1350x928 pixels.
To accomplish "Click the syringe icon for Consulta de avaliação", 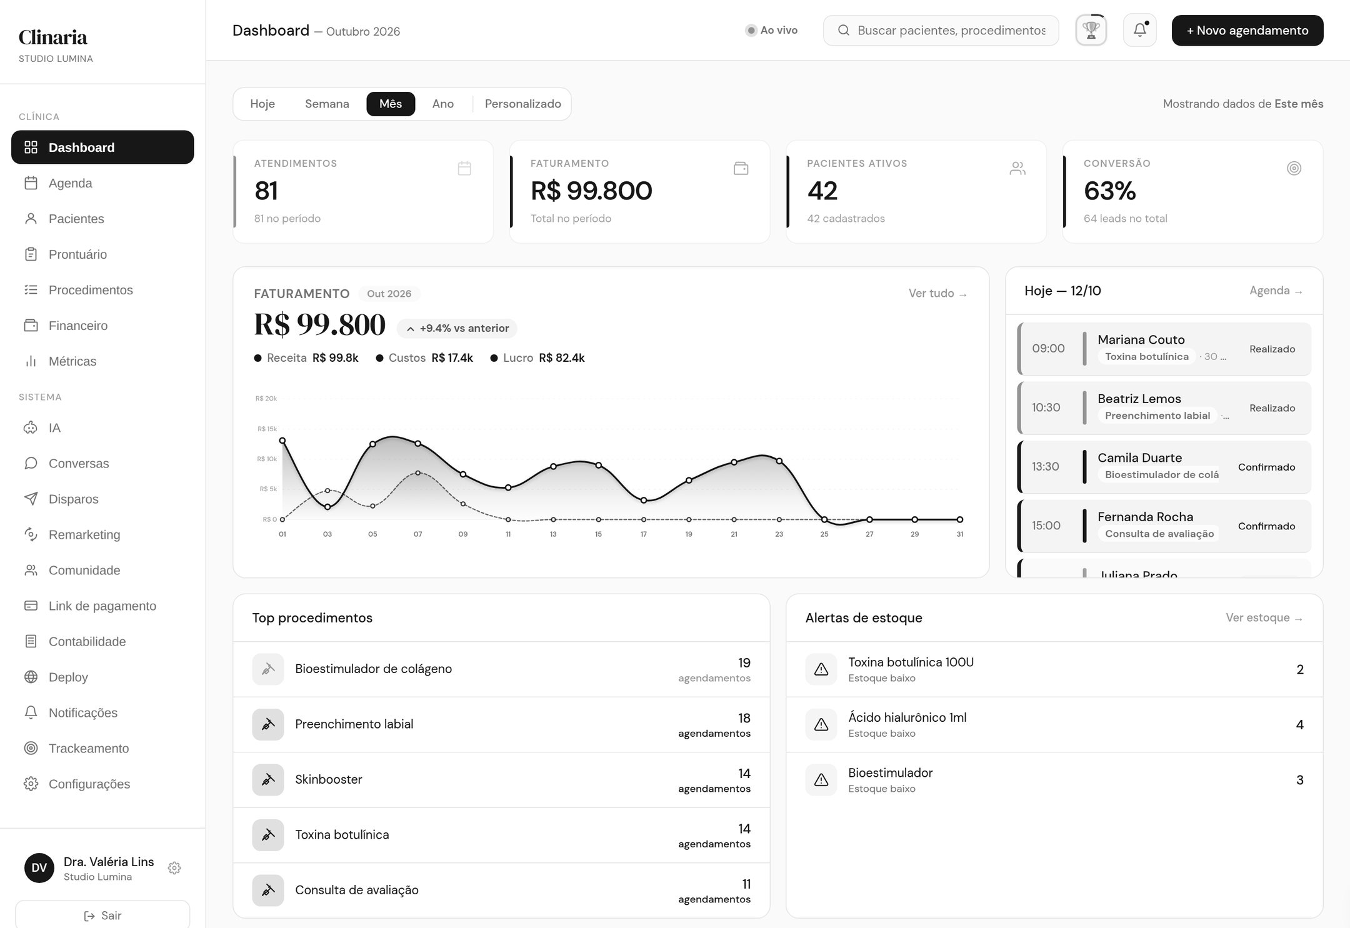I will 268,891.
